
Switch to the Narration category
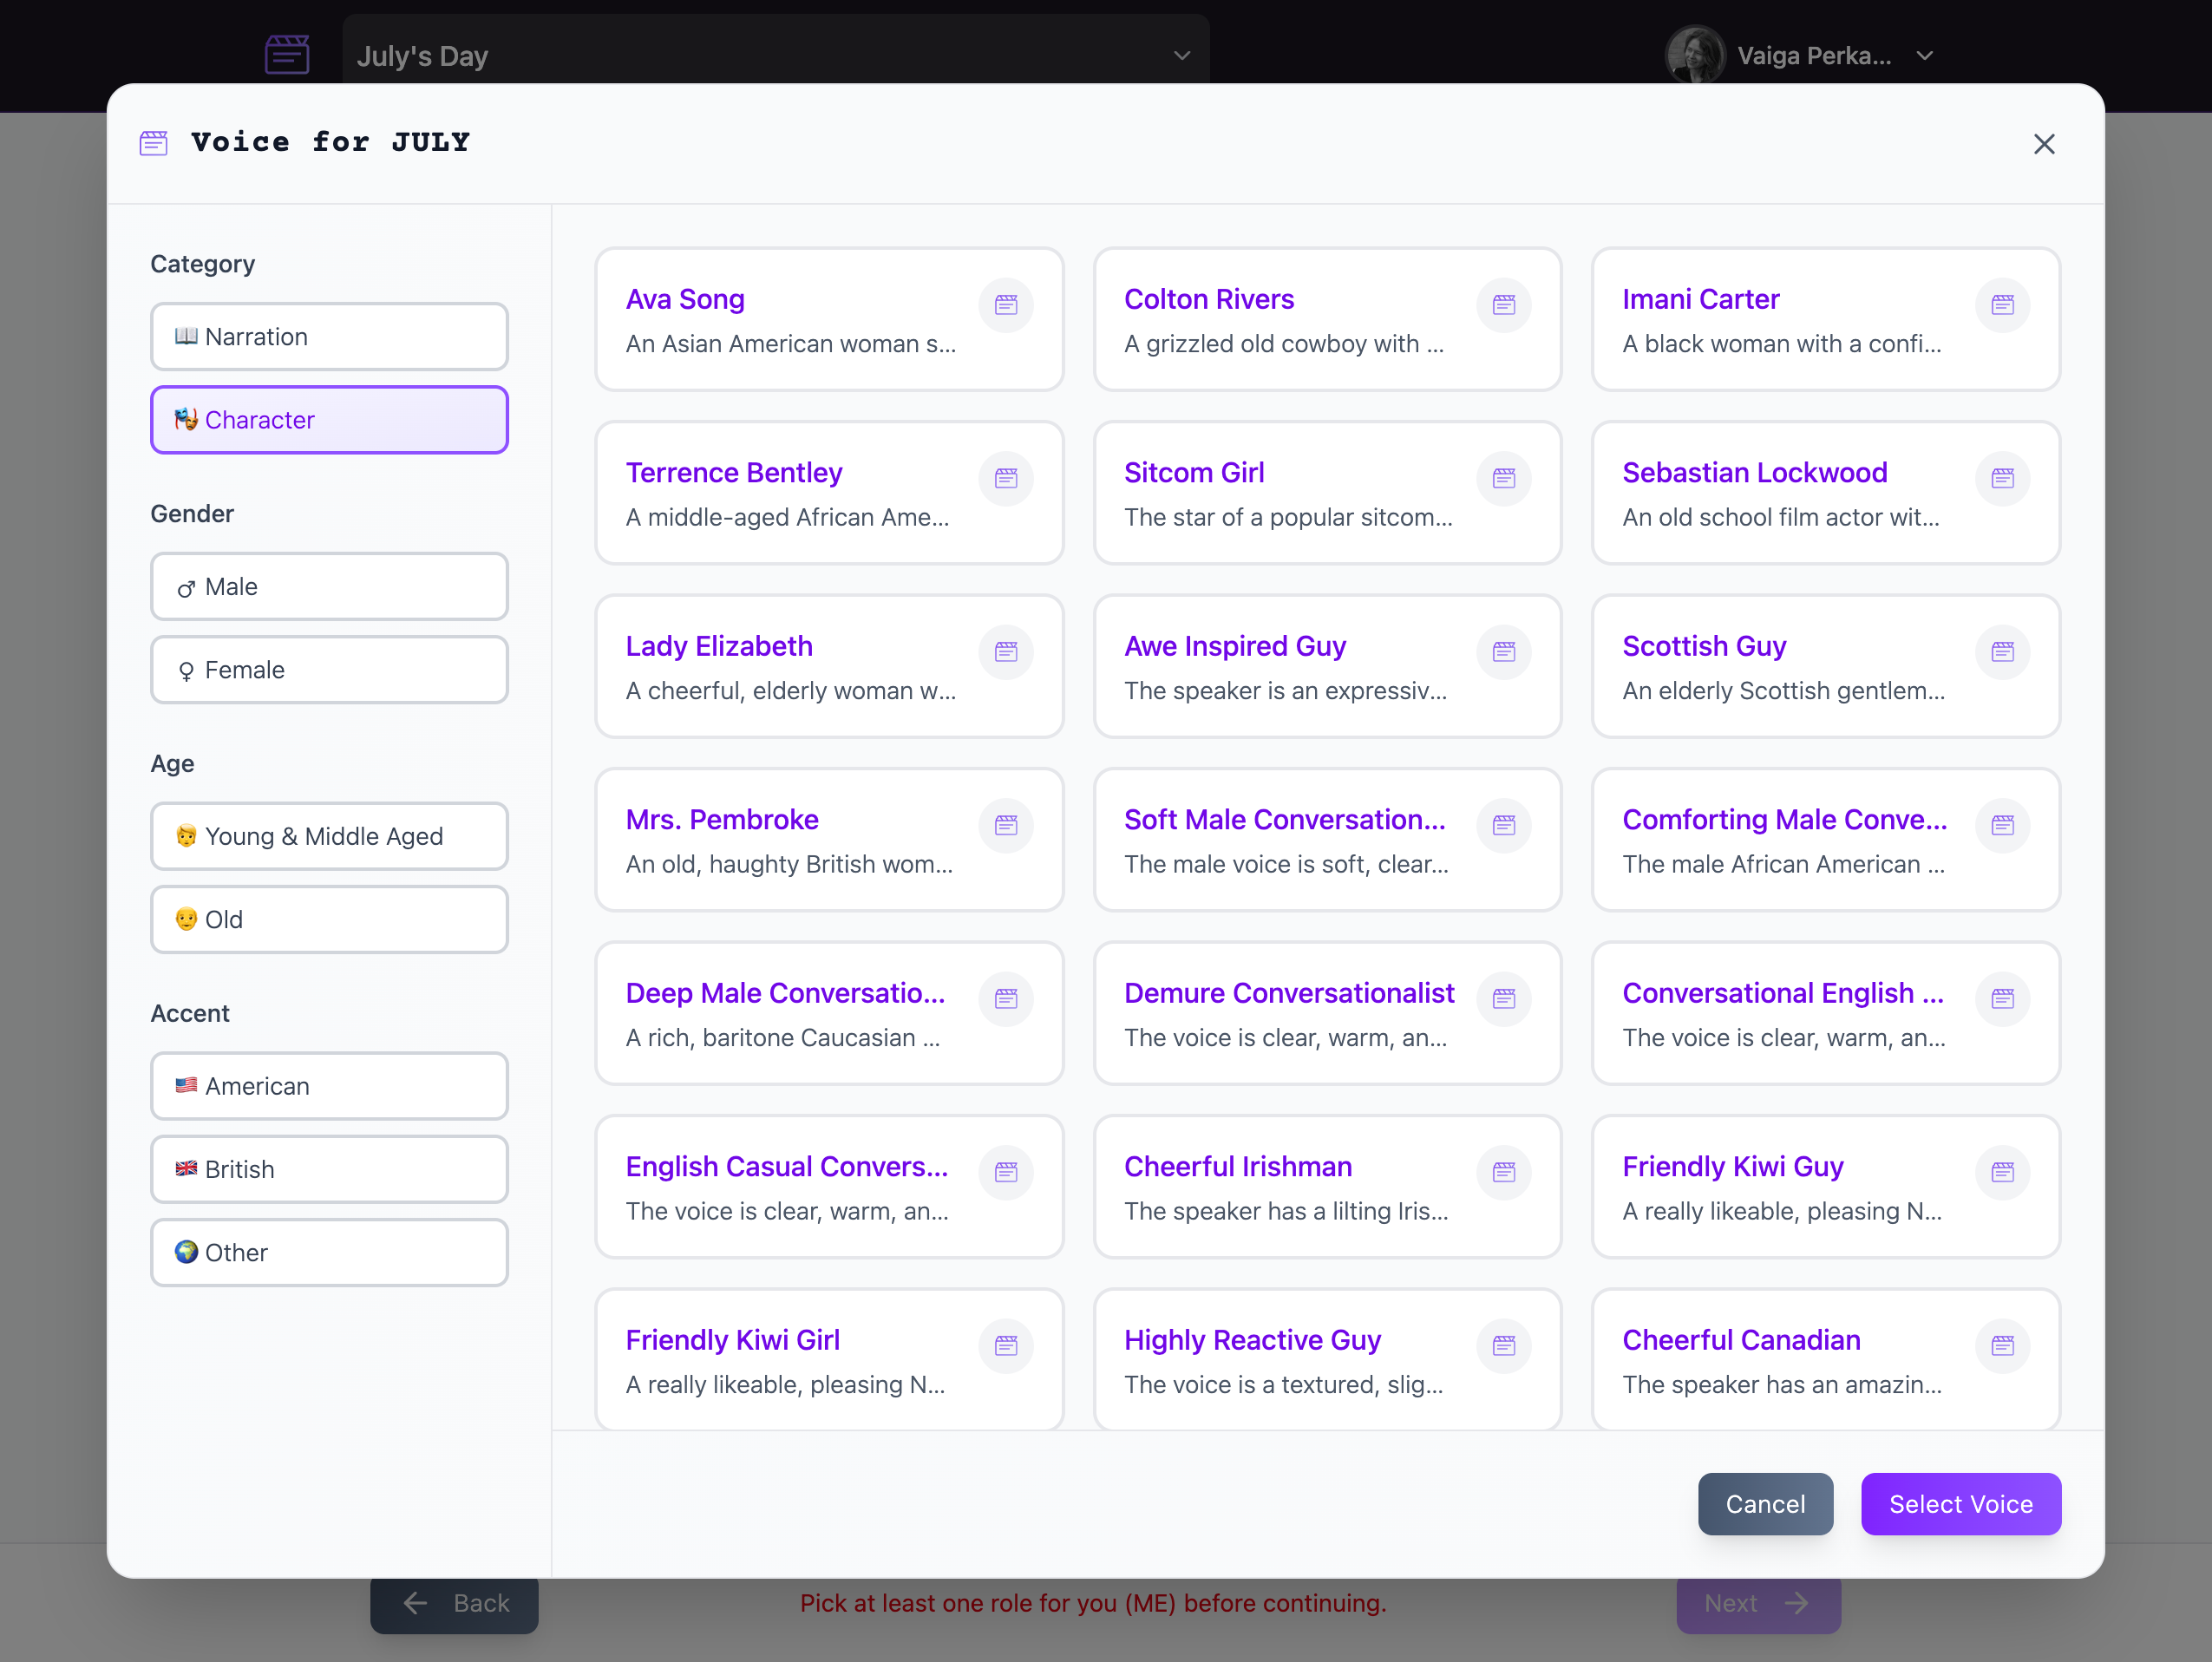(329, 337)
